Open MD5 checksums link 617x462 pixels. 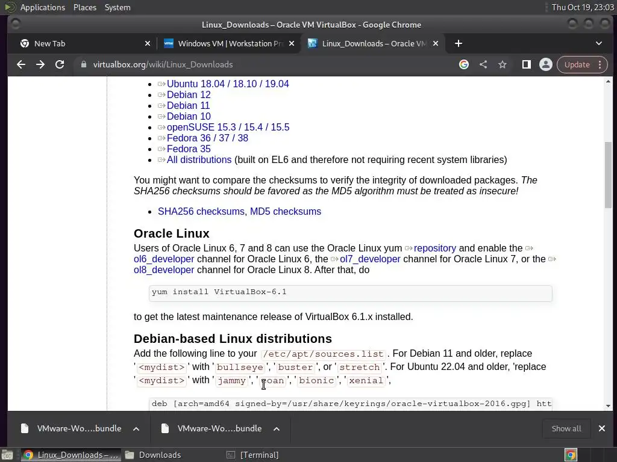286,211
